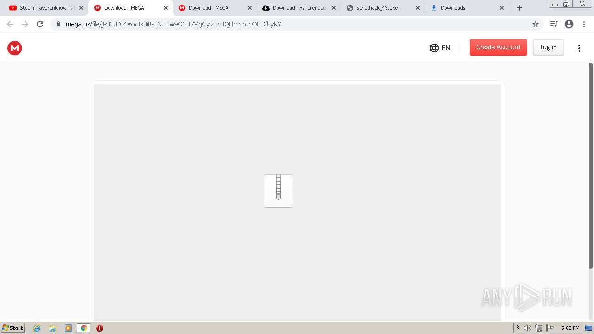Open Chrome customize menu three dots

coord(584,24)
